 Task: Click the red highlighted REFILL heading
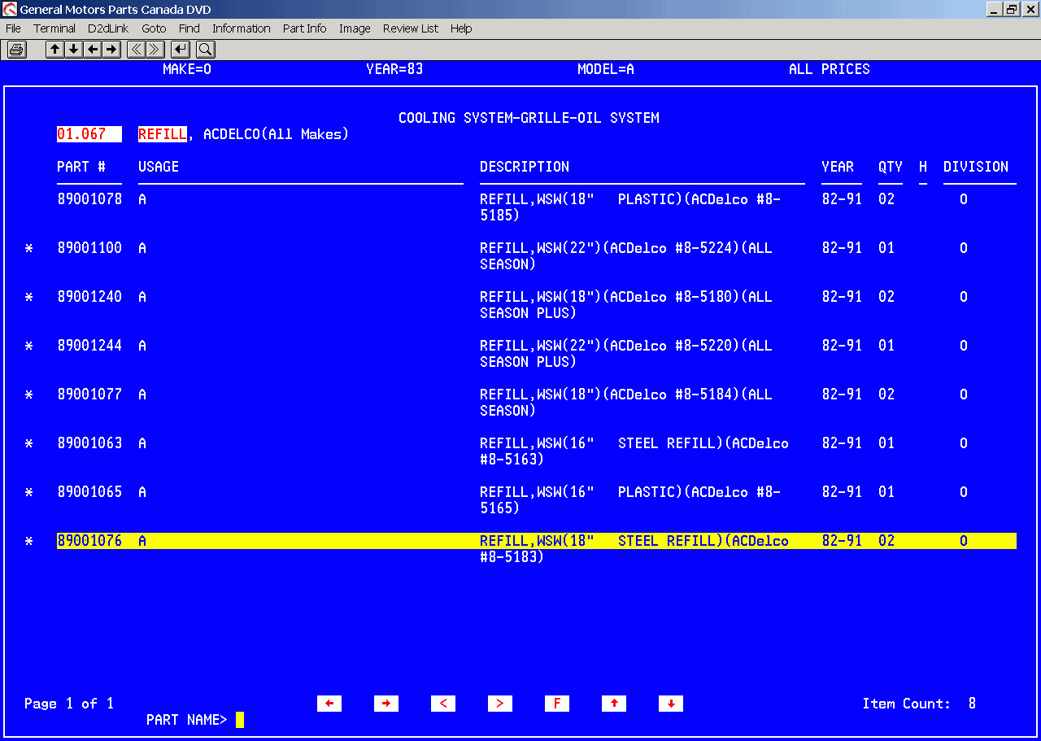(x=163, y=134)
